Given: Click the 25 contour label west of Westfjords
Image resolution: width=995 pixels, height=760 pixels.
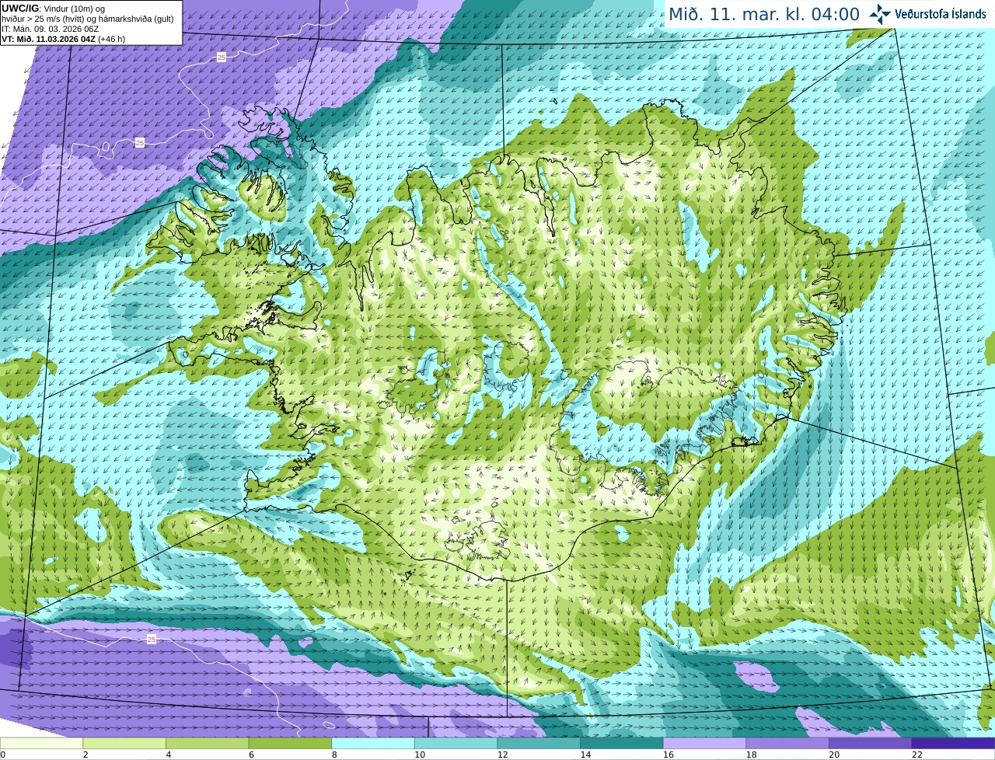Looking at the screenshot, I should tap(140, 142).
